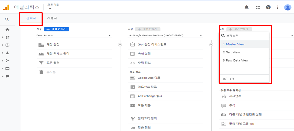Expand the Conversions sidebar section arrow

pyautogui.click(x=3, y=77)
